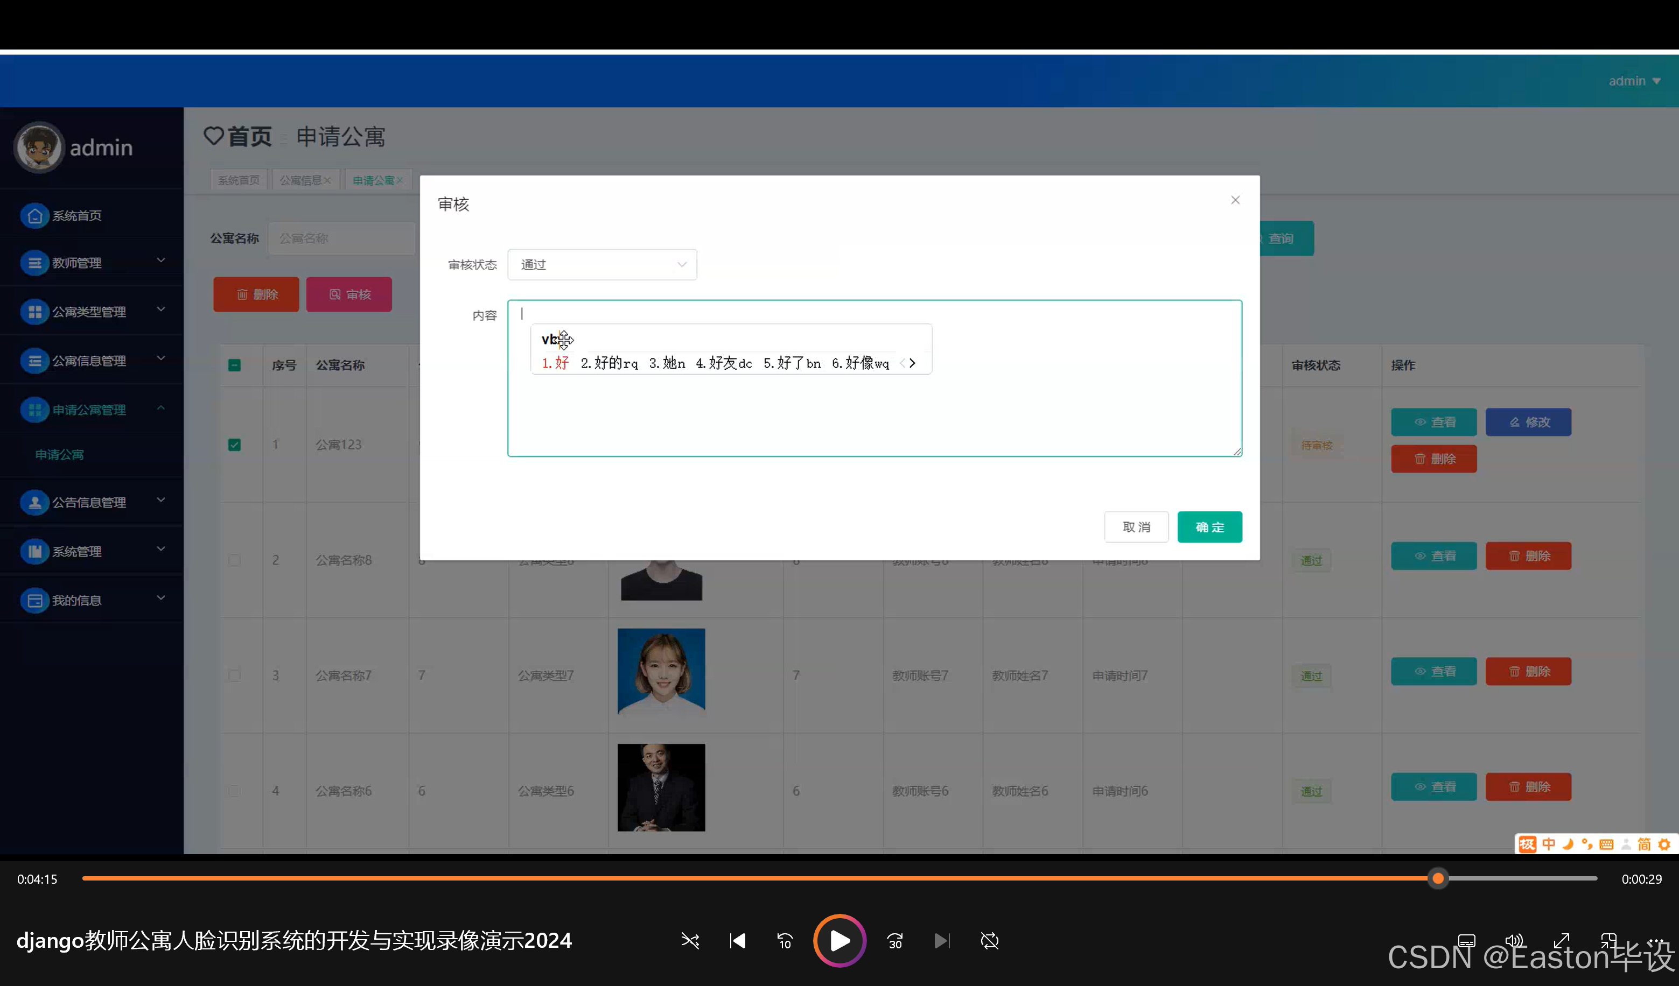
Task: Skip forward 30 seconds
Action: (895, 941)
